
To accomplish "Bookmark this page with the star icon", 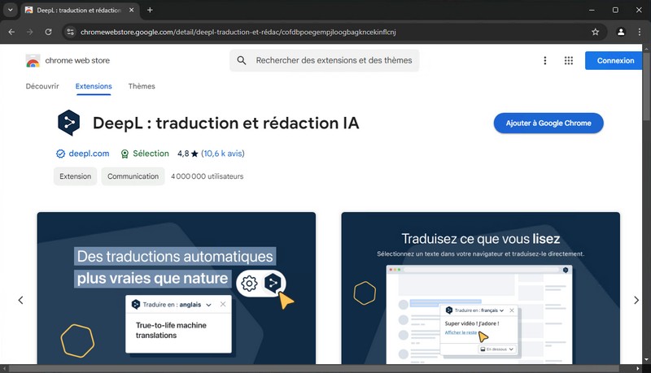I will point(596,32).
